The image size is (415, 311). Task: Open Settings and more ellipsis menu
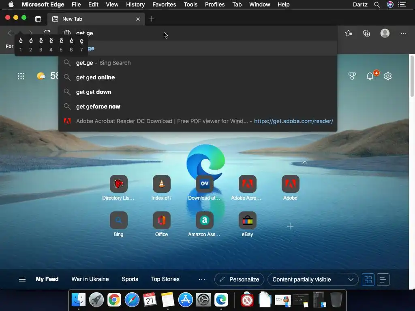(403, 33)
